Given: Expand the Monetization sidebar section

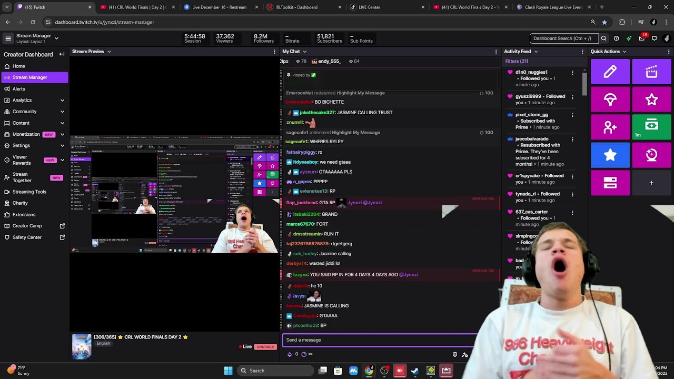Looking at the screenshot, I should 62,134.
